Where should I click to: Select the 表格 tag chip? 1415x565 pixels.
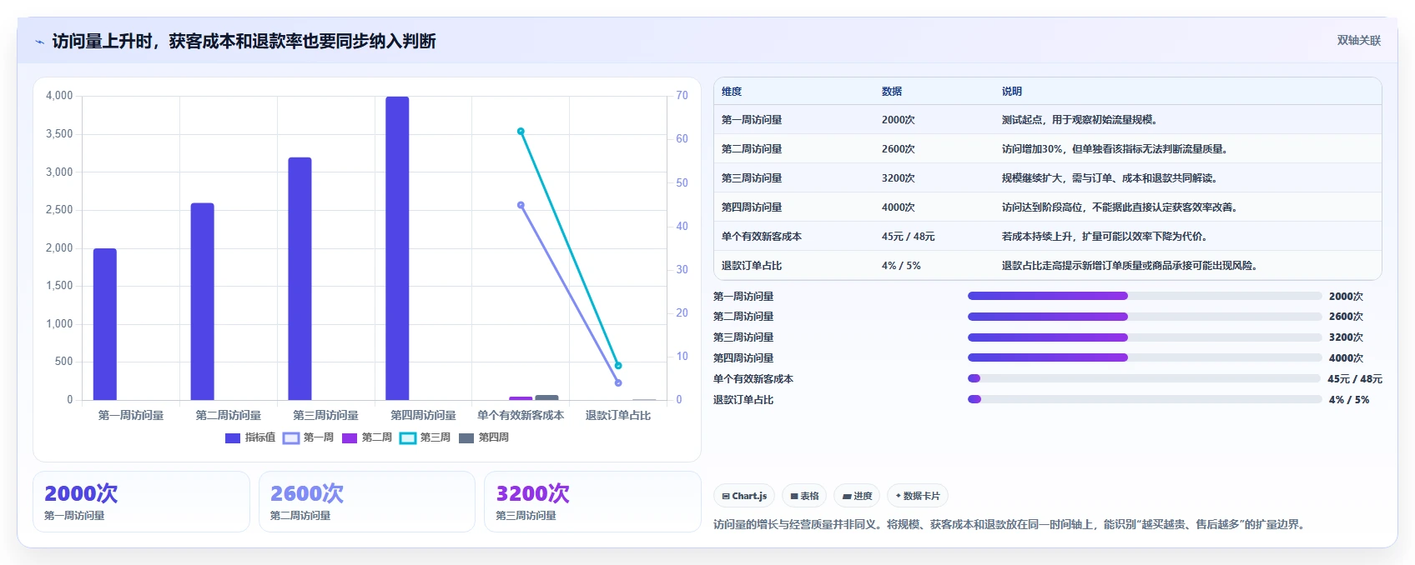(x=805, y=496)
